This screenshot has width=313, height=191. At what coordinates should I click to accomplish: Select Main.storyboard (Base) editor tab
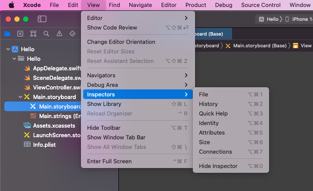point(213,34)
